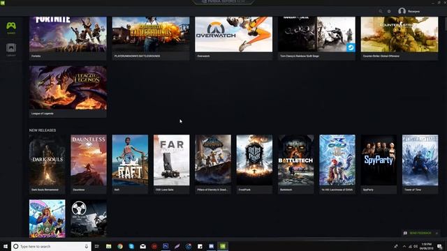Image resolution: width=447 pixels, height=251 pixels.
Task: Select the Battletech cover
Action: (296, 160)
